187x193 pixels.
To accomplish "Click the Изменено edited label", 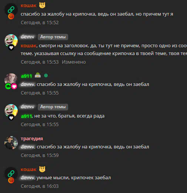I will [74, 62].
